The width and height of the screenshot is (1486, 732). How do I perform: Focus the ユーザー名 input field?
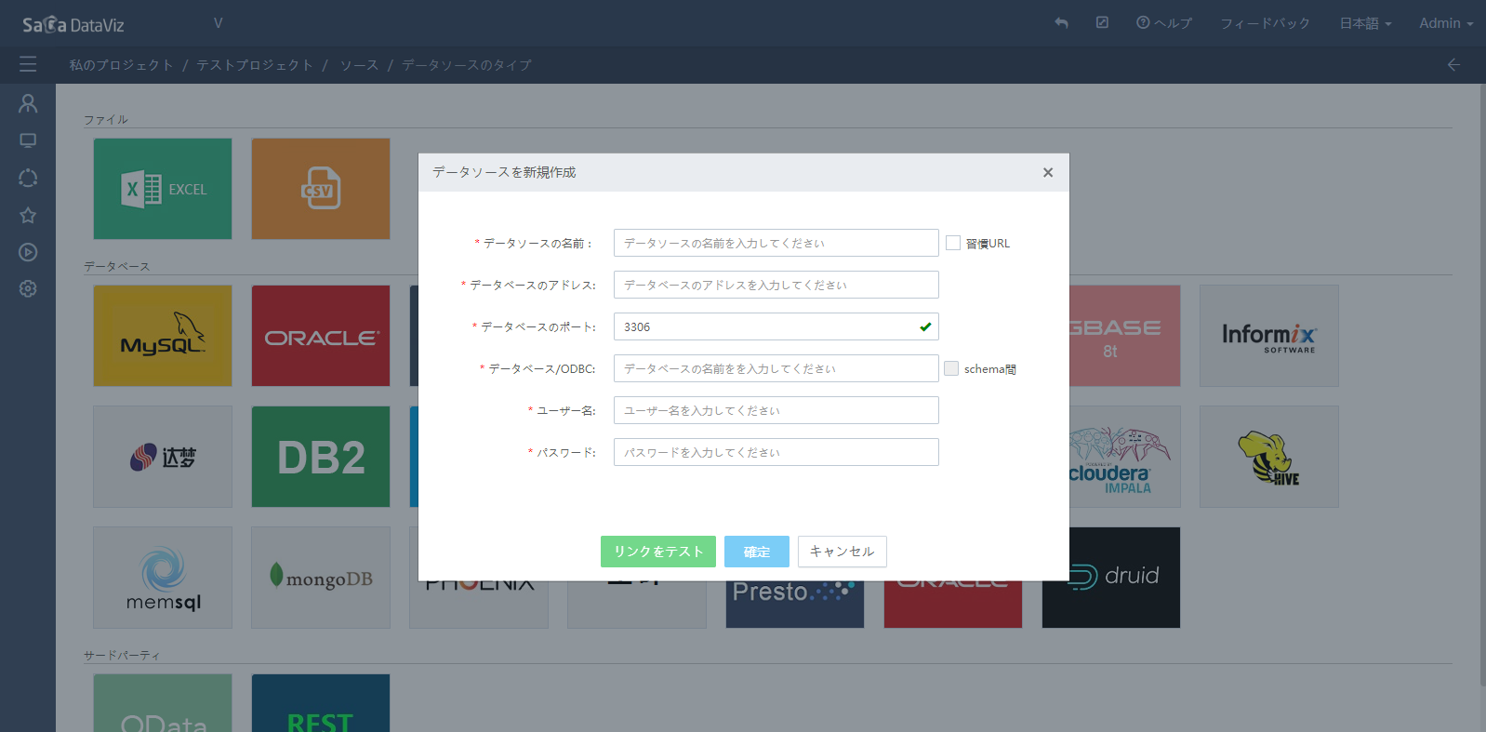pos(776,410)
